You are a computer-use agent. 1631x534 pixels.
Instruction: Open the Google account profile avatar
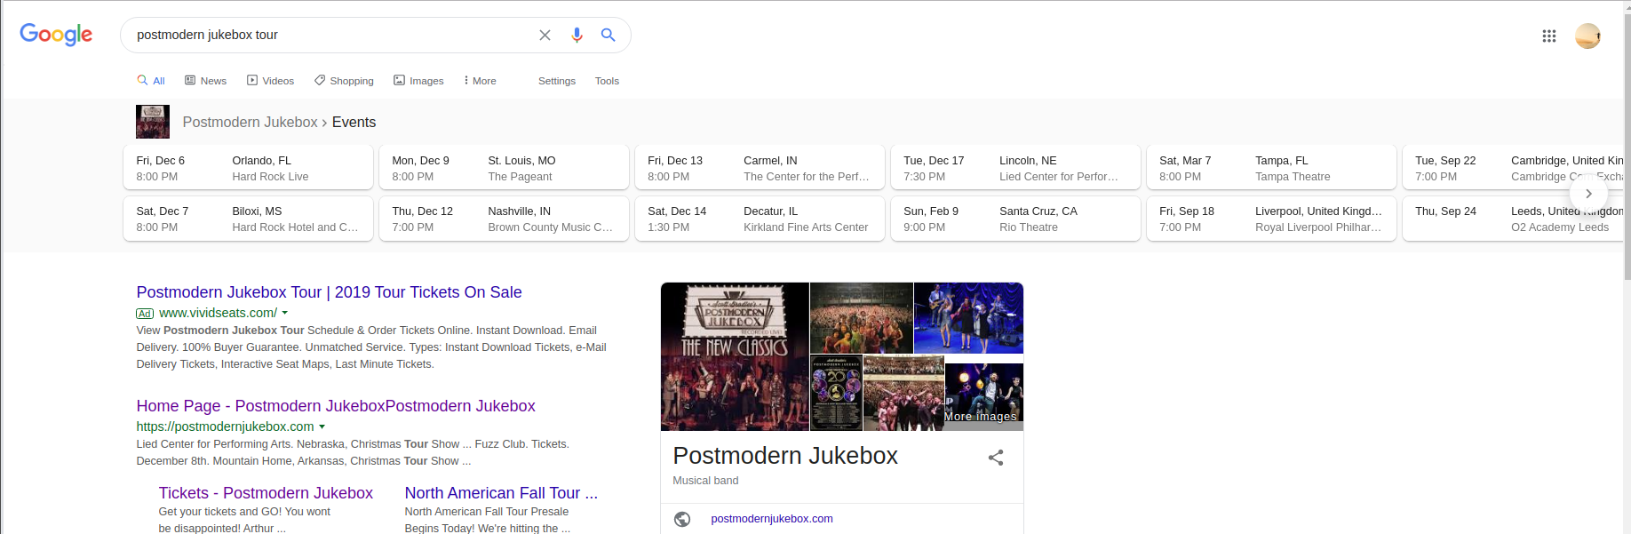click(x=1587, y=36)
